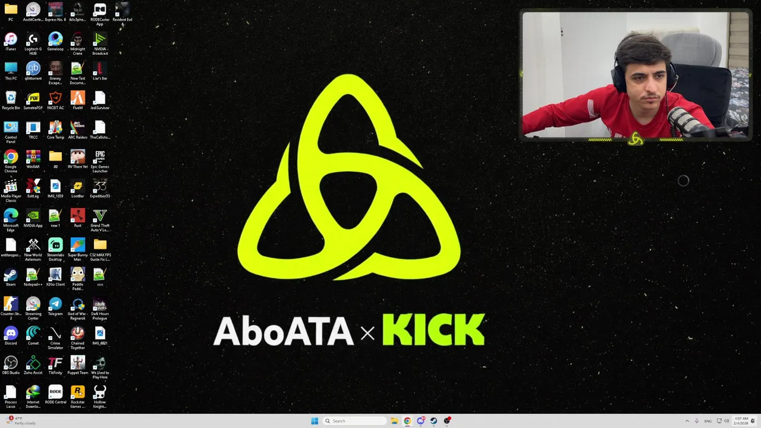761x428 pixels.
Task: Select the Rockstar Games Launcher icon
Action: [x=77, y=397]
